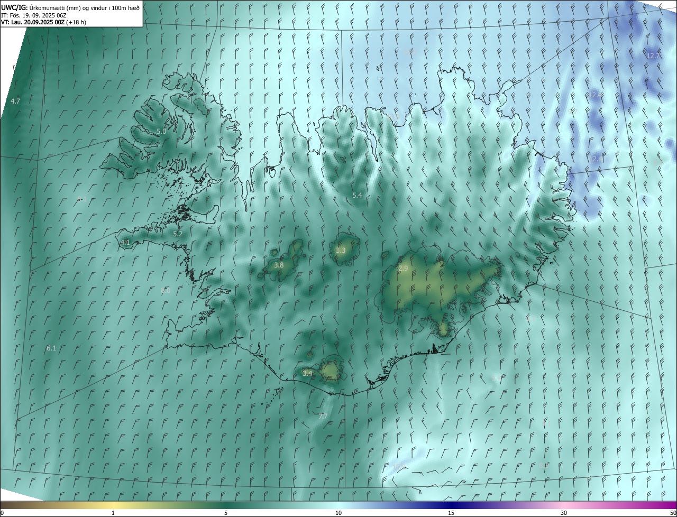Click the 4.1 value label on the map
Screen dimensions: 677x517
click(125, 243)
